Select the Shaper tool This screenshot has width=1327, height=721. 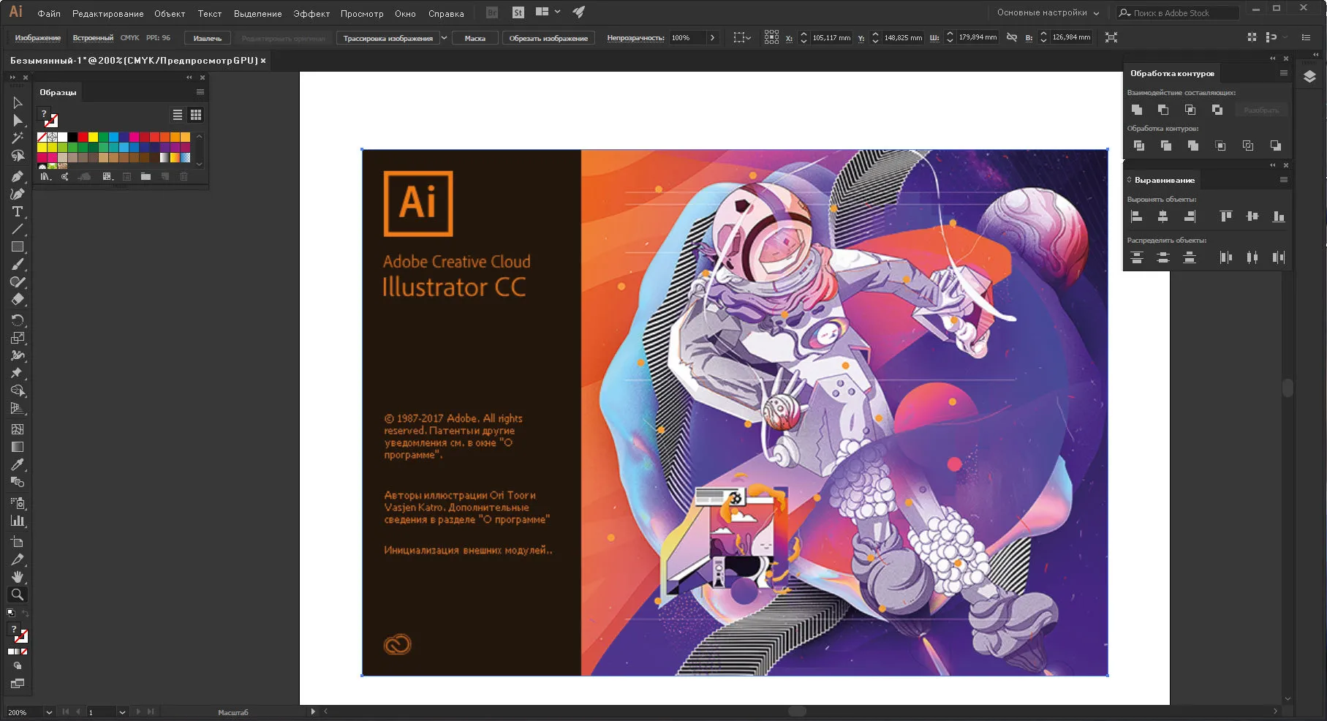[18, 282]
